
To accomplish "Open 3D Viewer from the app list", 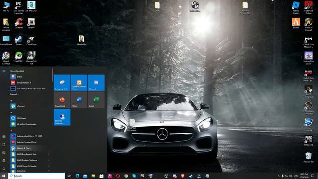I will [x=30, y=118].
